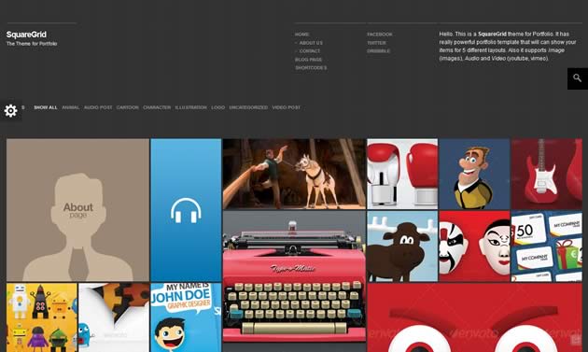Screen dimensions: 588x352
Task: Visit the Twitter link
Action: click(376, 43)
